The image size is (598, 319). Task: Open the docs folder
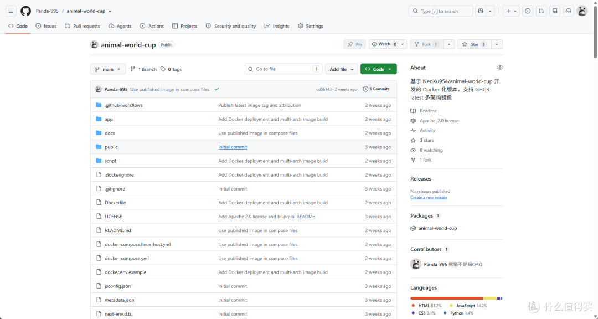(x=110, y=133)
